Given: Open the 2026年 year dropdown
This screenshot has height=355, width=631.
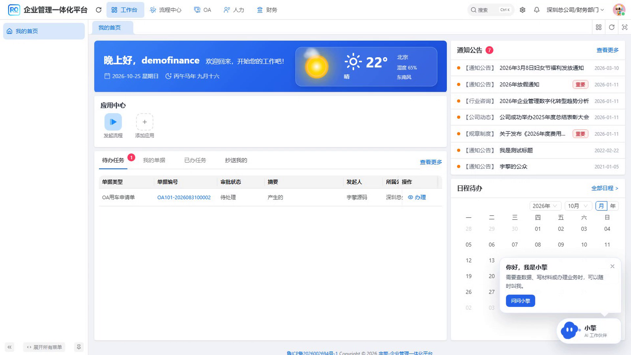Looking at the screenshot, I should [x=545, y=206].
